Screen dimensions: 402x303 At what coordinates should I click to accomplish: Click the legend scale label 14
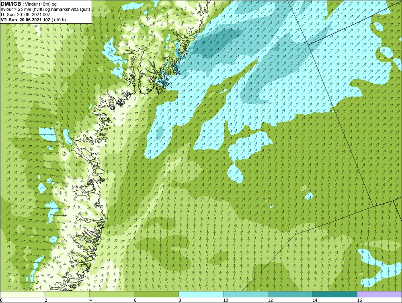point(315,300)
